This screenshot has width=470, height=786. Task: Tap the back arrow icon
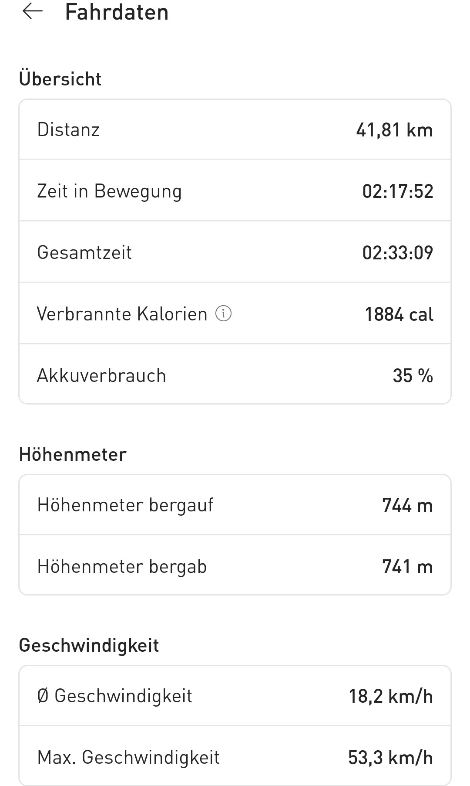pyautogui.click(x=33, y=11)
